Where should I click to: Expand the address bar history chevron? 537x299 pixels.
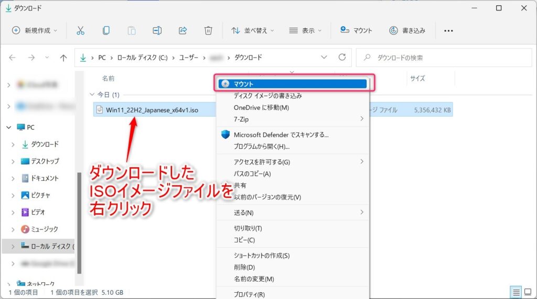(x=324, y=57)
